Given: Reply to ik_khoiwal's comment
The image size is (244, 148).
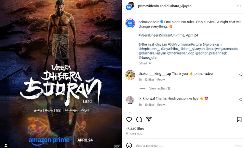Looking at the screenshot, I should point(161,105).
